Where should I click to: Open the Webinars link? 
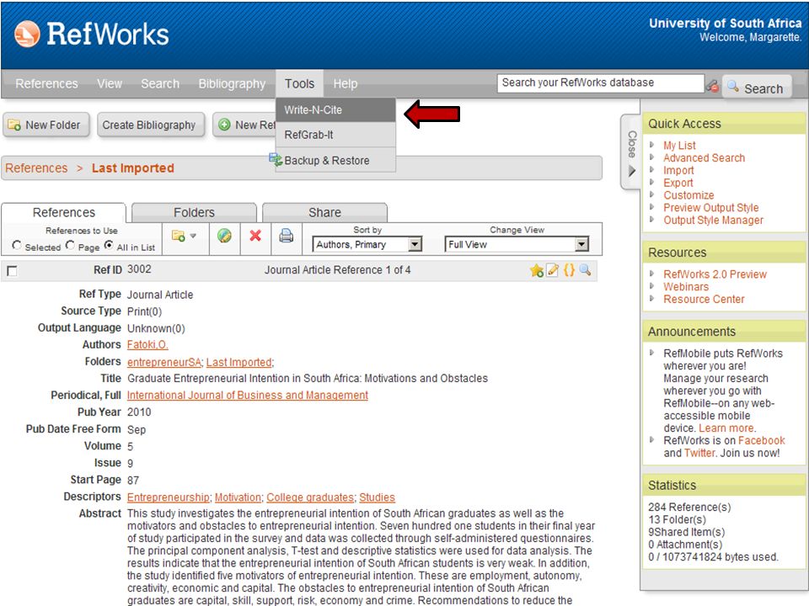[x=686, y=286]
